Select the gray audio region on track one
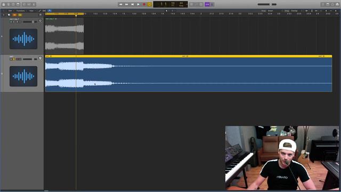The width and height of the screenshot is (341, 192). point(64,36)
